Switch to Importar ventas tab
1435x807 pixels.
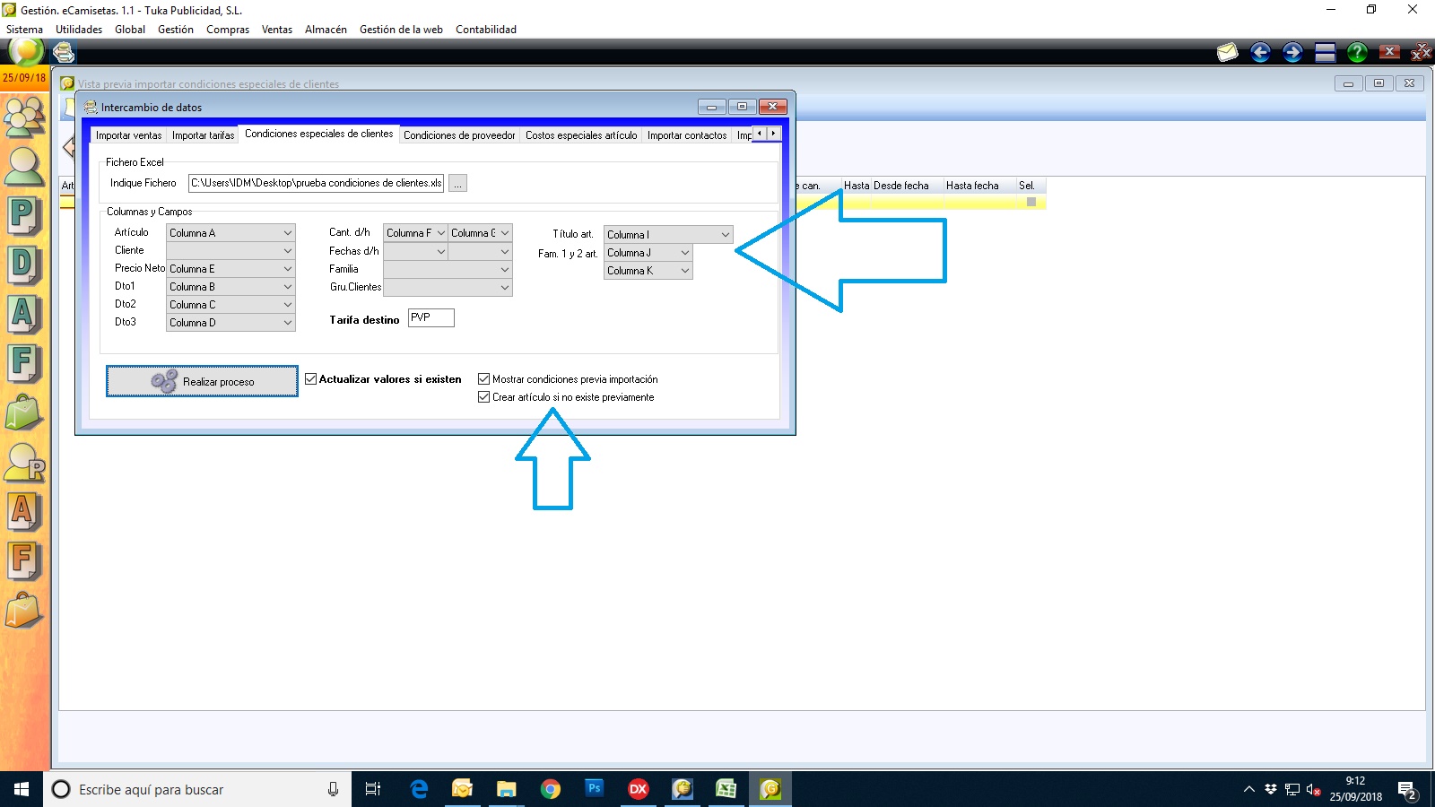(x=129, y=135)
